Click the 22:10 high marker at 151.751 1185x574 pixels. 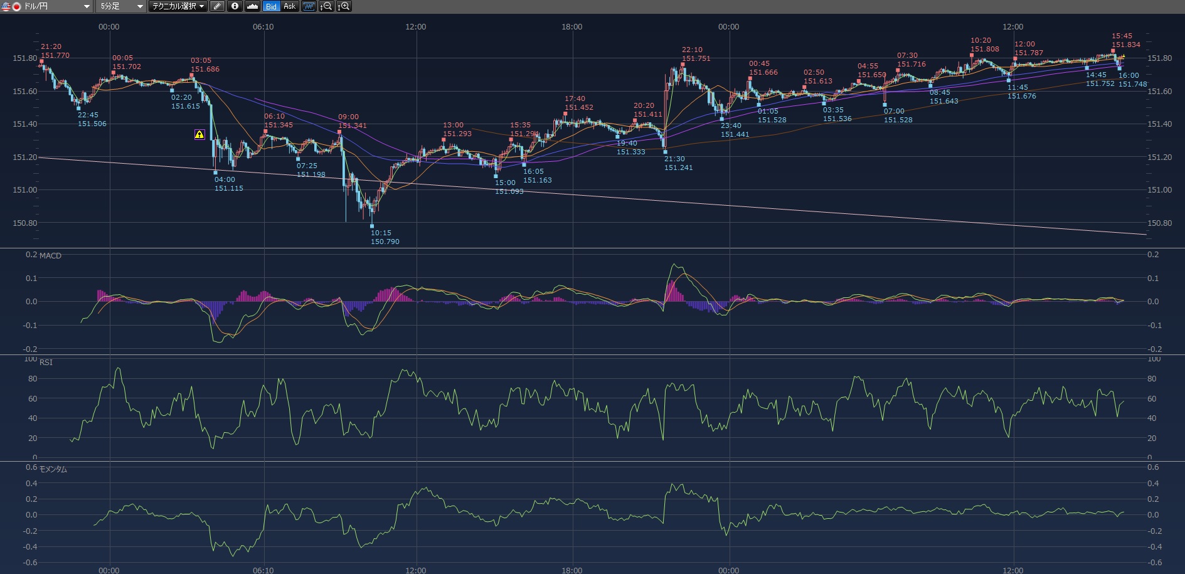[x=683, y=64]
